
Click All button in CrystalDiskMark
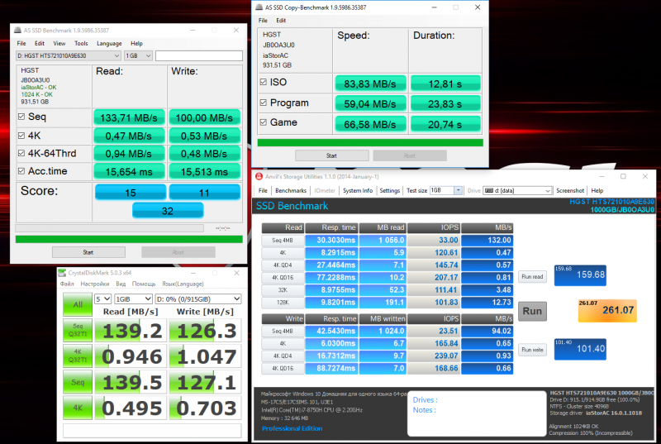(x=78, y=304)
